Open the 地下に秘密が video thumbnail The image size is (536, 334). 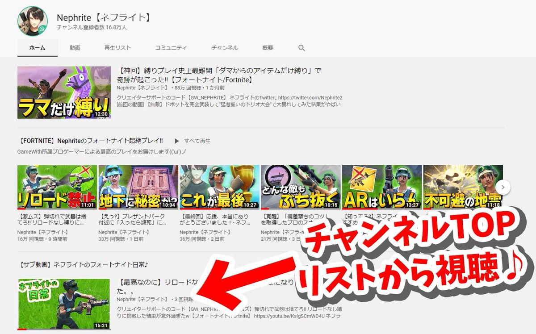138,188
